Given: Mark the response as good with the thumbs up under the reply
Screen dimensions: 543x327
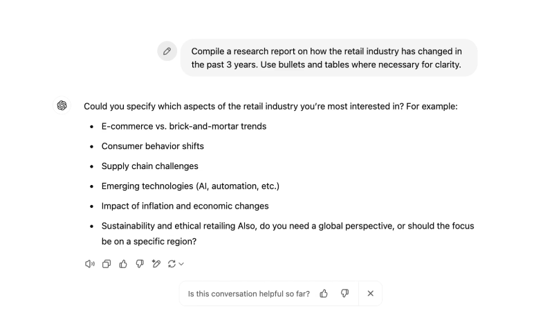Looking at the screenshot, I should pos(123,264).
